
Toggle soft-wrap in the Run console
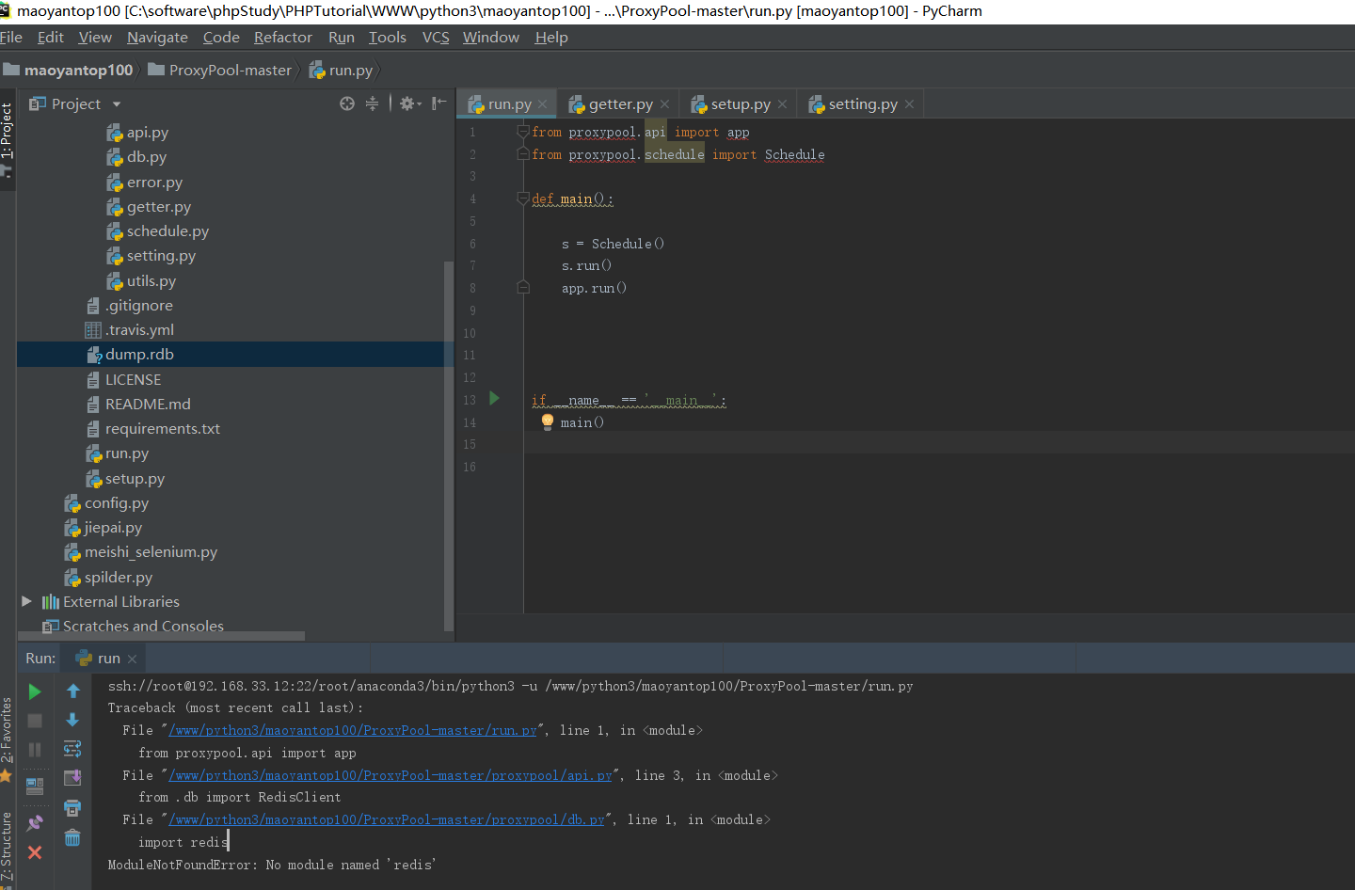point(72,749)
